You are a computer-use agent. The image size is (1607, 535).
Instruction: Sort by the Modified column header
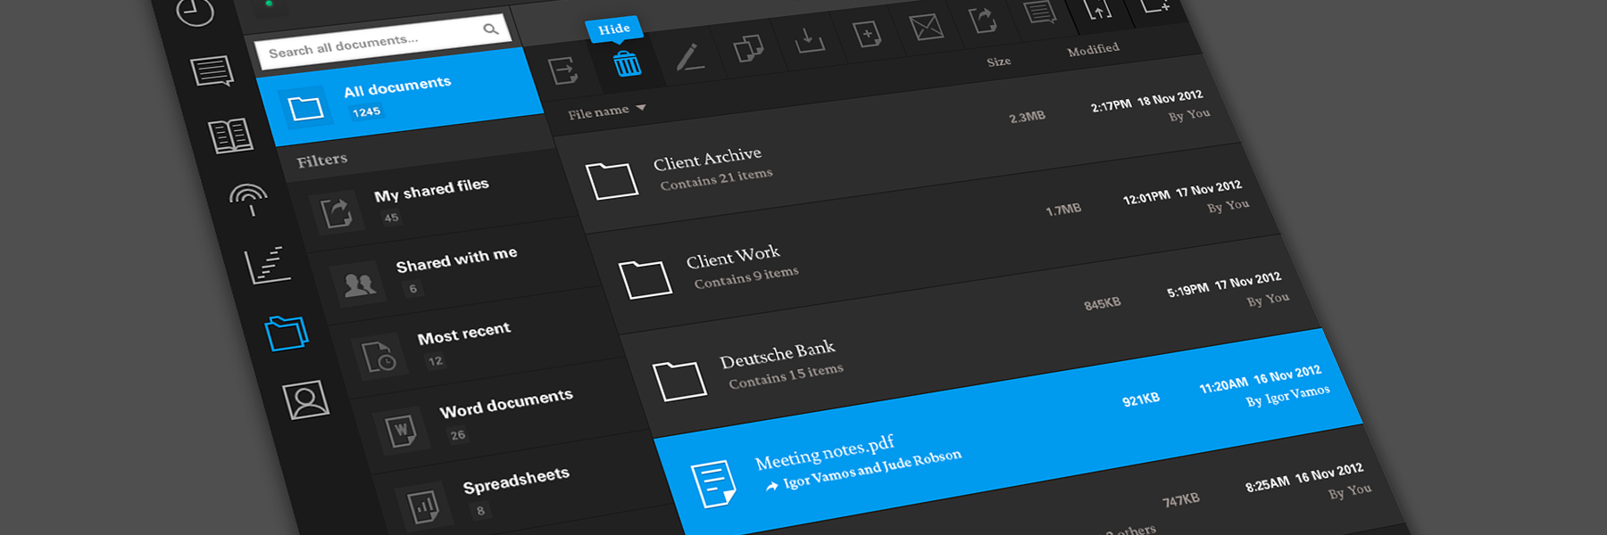[x=1094, y=50]
